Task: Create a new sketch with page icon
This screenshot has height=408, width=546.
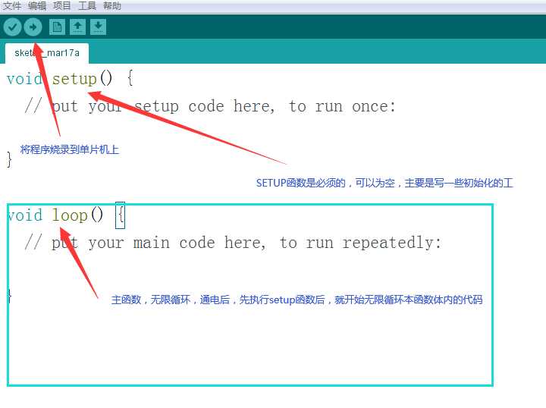Action: point(57,27)
